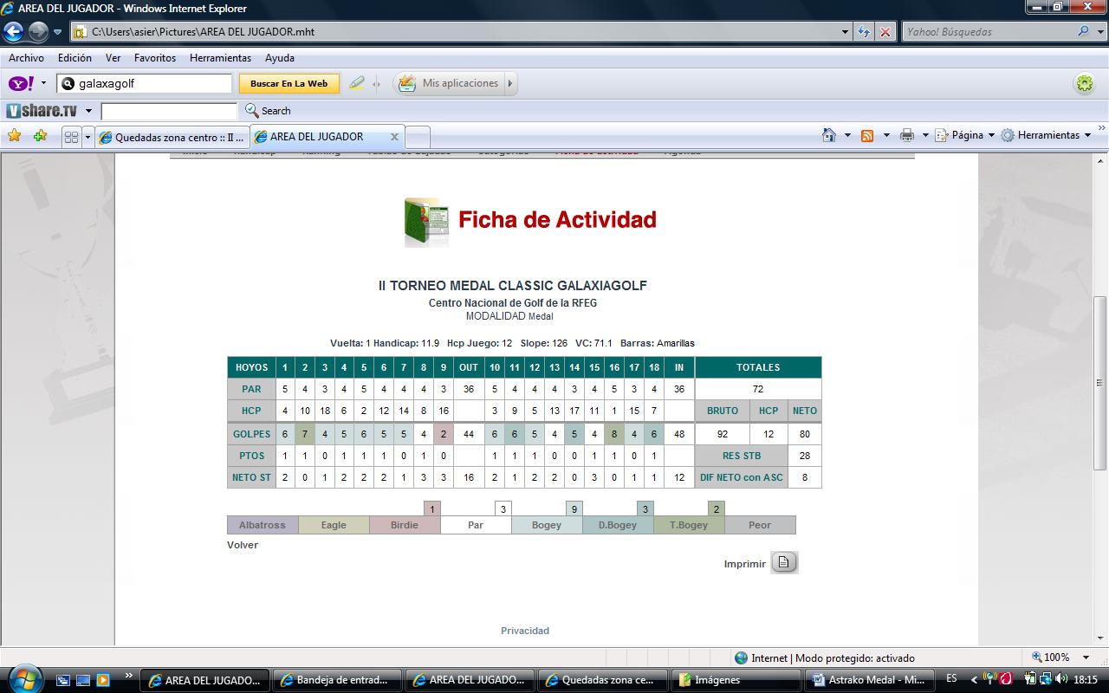Go forward with the browser forward arrow
The width and height of the screenshot is (1109, 693).
coord(38,32)
